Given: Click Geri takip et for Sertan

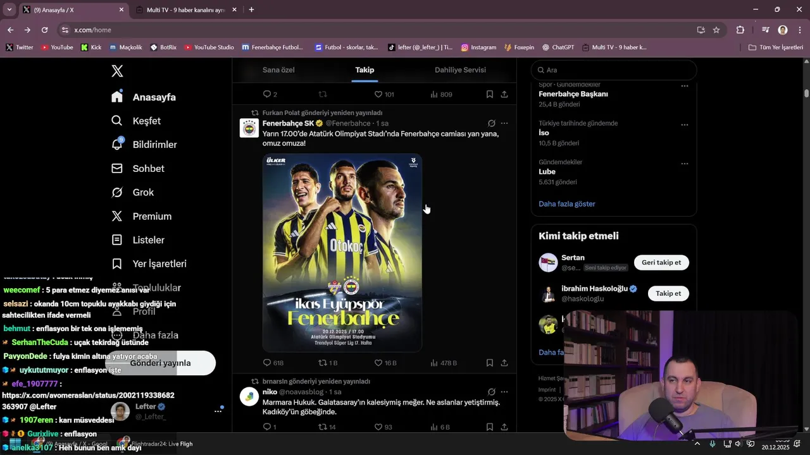Looking at the screenshot, I should click(661, 262).
